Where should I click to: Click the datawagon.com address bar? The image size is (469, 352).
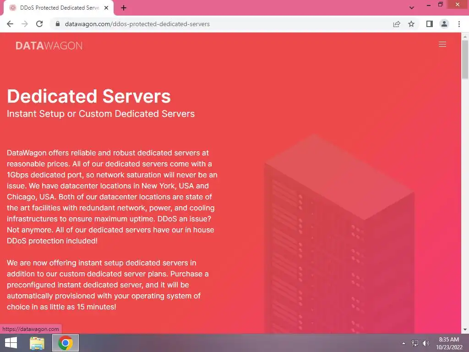(x=221, y=24)
